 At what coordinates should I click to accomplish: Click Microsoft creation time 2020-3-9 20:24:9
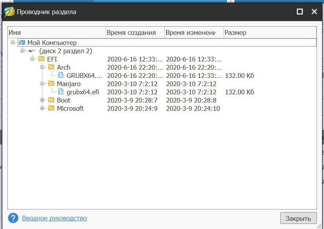[132, 108]
